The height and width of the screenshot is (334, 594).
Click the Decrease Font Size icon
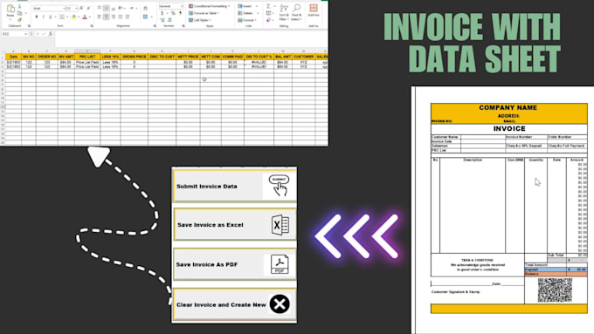pyautogui.click(x=88, y=8)
